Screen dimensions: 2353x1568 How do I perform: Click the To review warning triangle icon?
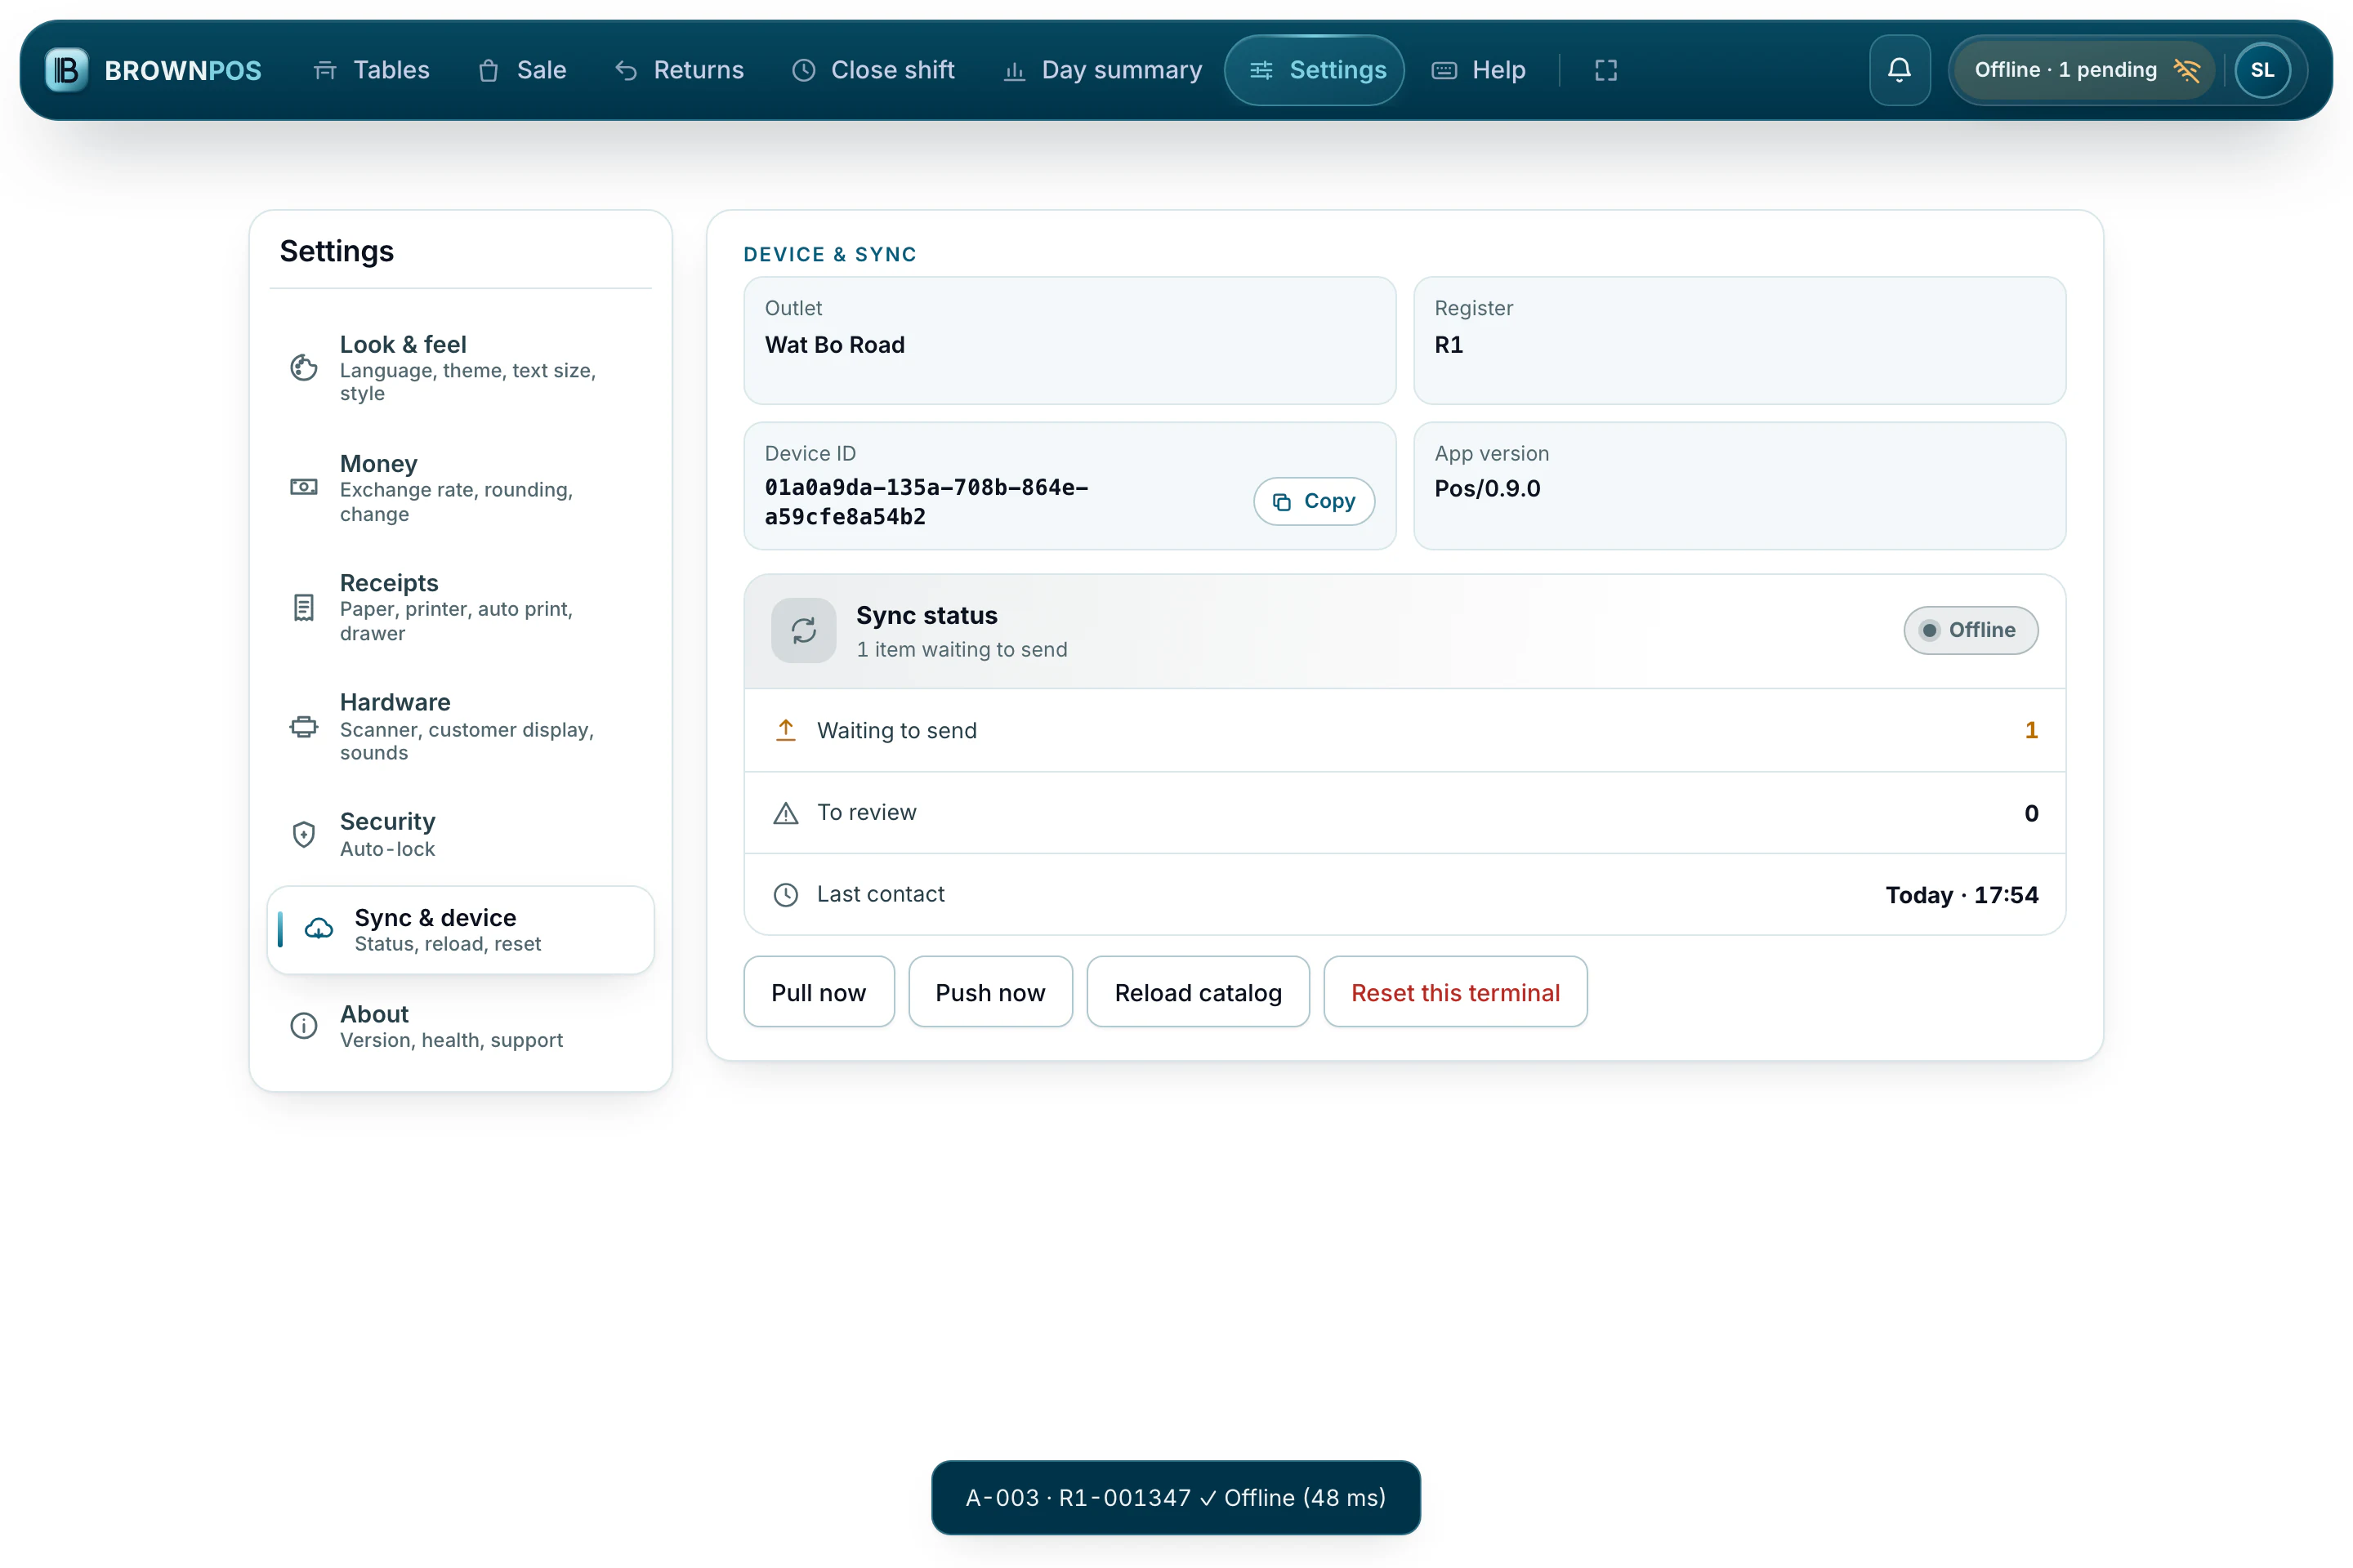pos(786,813)
